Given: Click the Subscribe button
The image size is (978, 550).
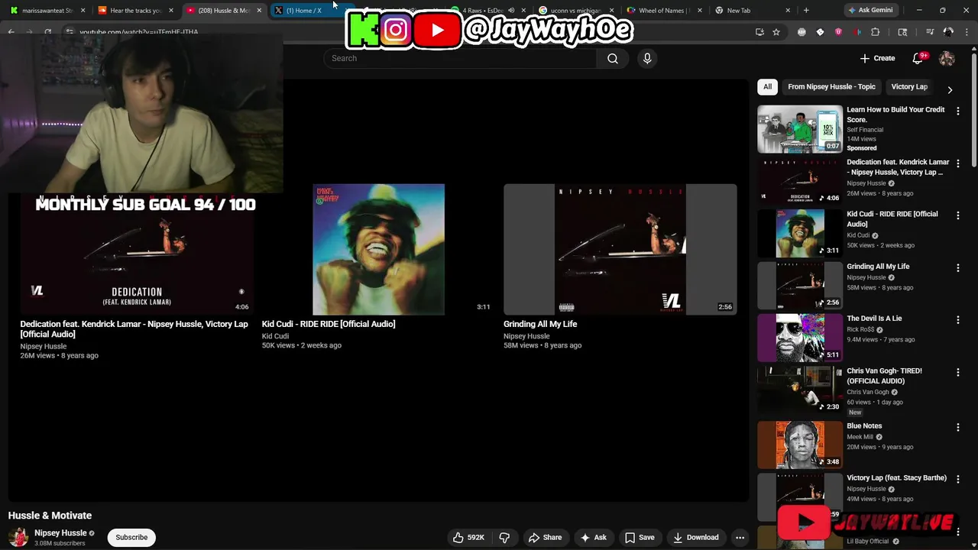Looking at the screenshot, I should pos(131,537).
